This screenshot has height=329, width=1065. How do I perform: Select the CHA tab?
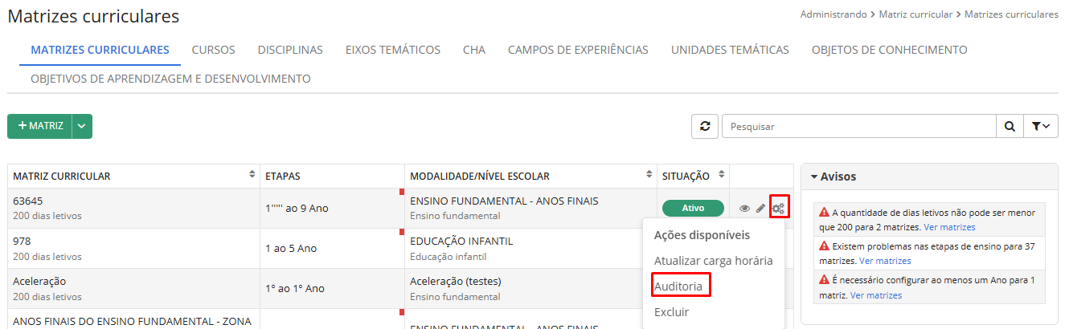[474, 50]
